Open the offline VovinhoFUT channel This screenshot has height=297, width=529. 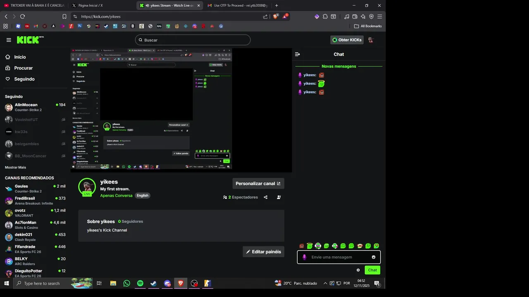(35, 120)
